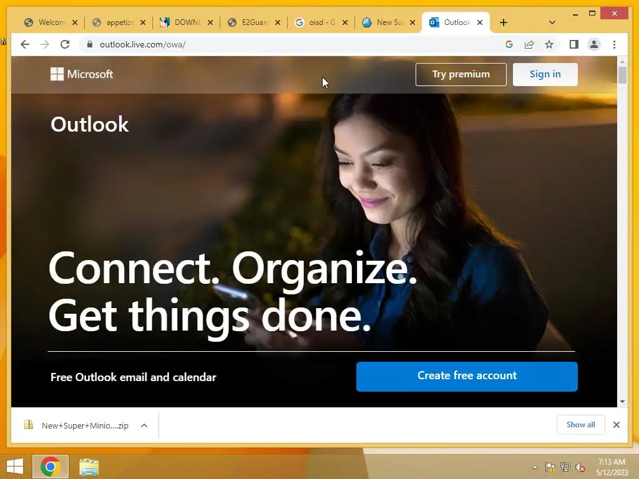Click the browser forward arrow

pos(45,44)
